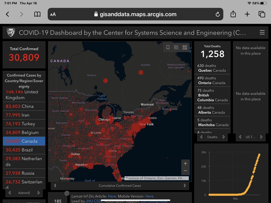Add a new Safari tab with plus
Viewport: 271px width, 203px height.
(247, 14)
